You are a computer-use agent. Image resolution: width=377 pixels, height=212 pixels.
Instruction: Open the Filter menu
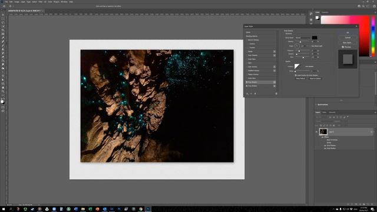[41, 2]
